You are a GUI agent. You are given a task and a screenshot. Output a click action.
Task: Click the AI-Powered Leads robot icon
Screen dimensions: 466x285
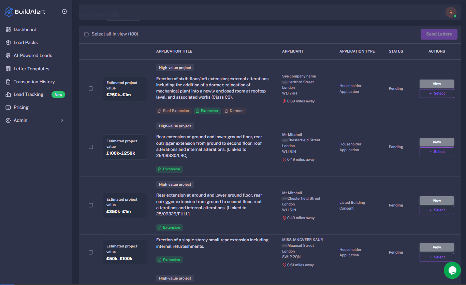(8, 56)
